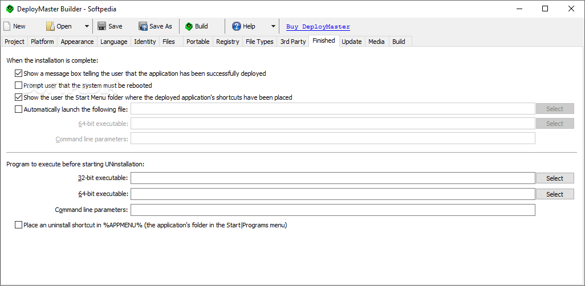This screenshot has height=286, width=585.
Task: Click 'When the installation is complete:' text
Action: [x=52, y=60]
